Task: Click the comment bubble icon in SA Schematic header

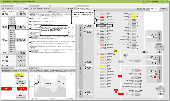Action: coord(167,8)
